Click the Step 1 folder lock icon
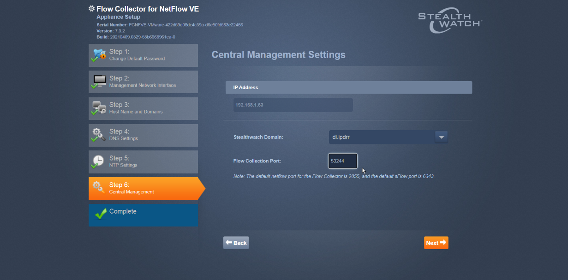 (x=99, y=54)
